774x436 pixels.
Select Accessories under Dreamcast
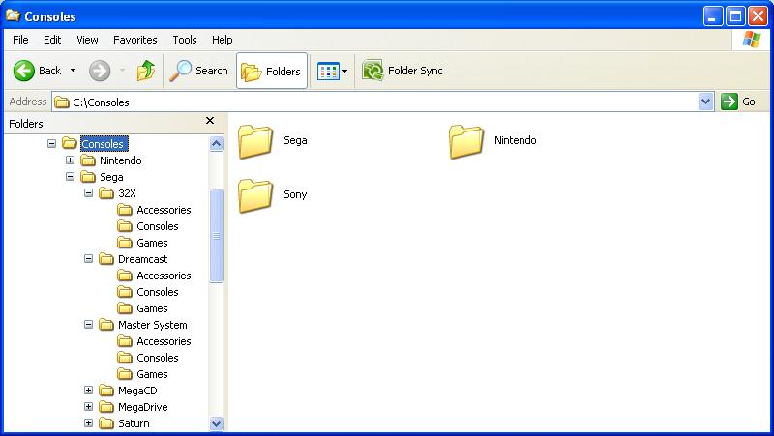click(164, 276)
